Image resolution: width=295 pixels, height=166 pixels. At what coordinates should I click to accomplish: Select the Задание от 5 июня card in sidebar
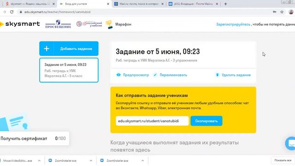pos(69,70)
